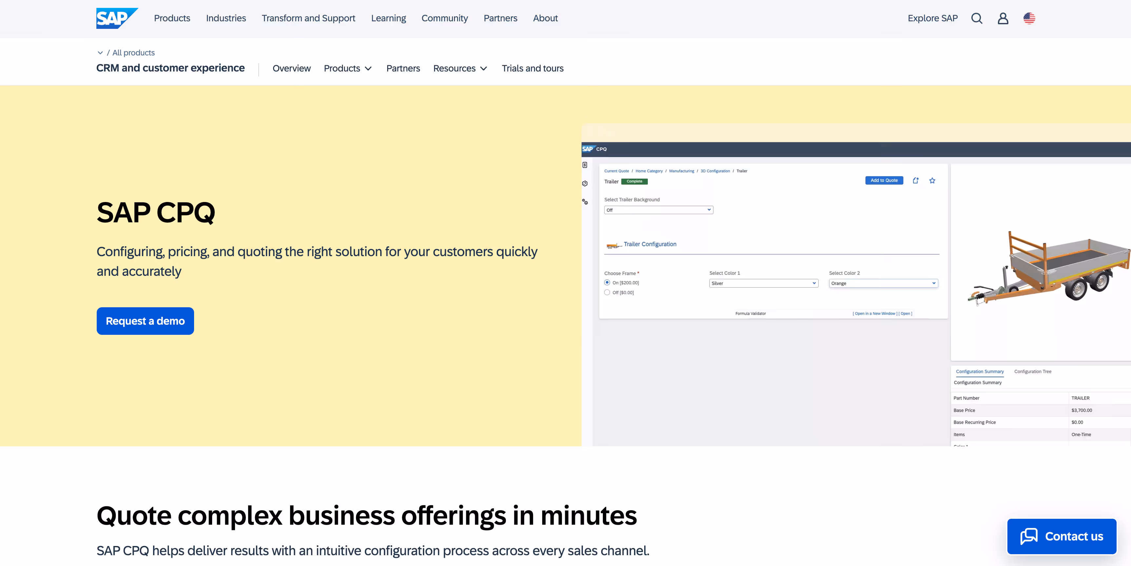Select the On [$200.00] frame radio button
1131x566 pixels.
click(607, 282)
